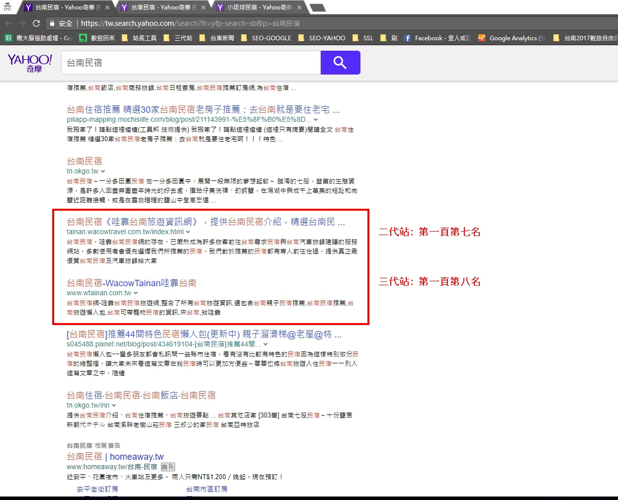Close the 台東民宿 Yahoo tab
Image resolution: width=618 pixels, height=500 pixels.
pos(203,7)
